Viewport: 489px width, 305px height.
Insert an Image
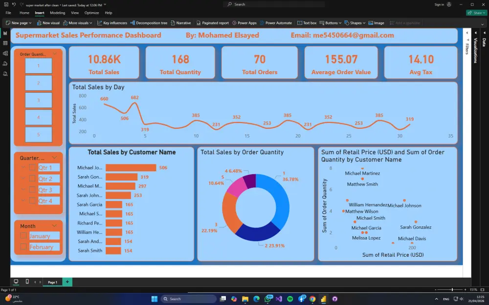[x=376, y=23]
